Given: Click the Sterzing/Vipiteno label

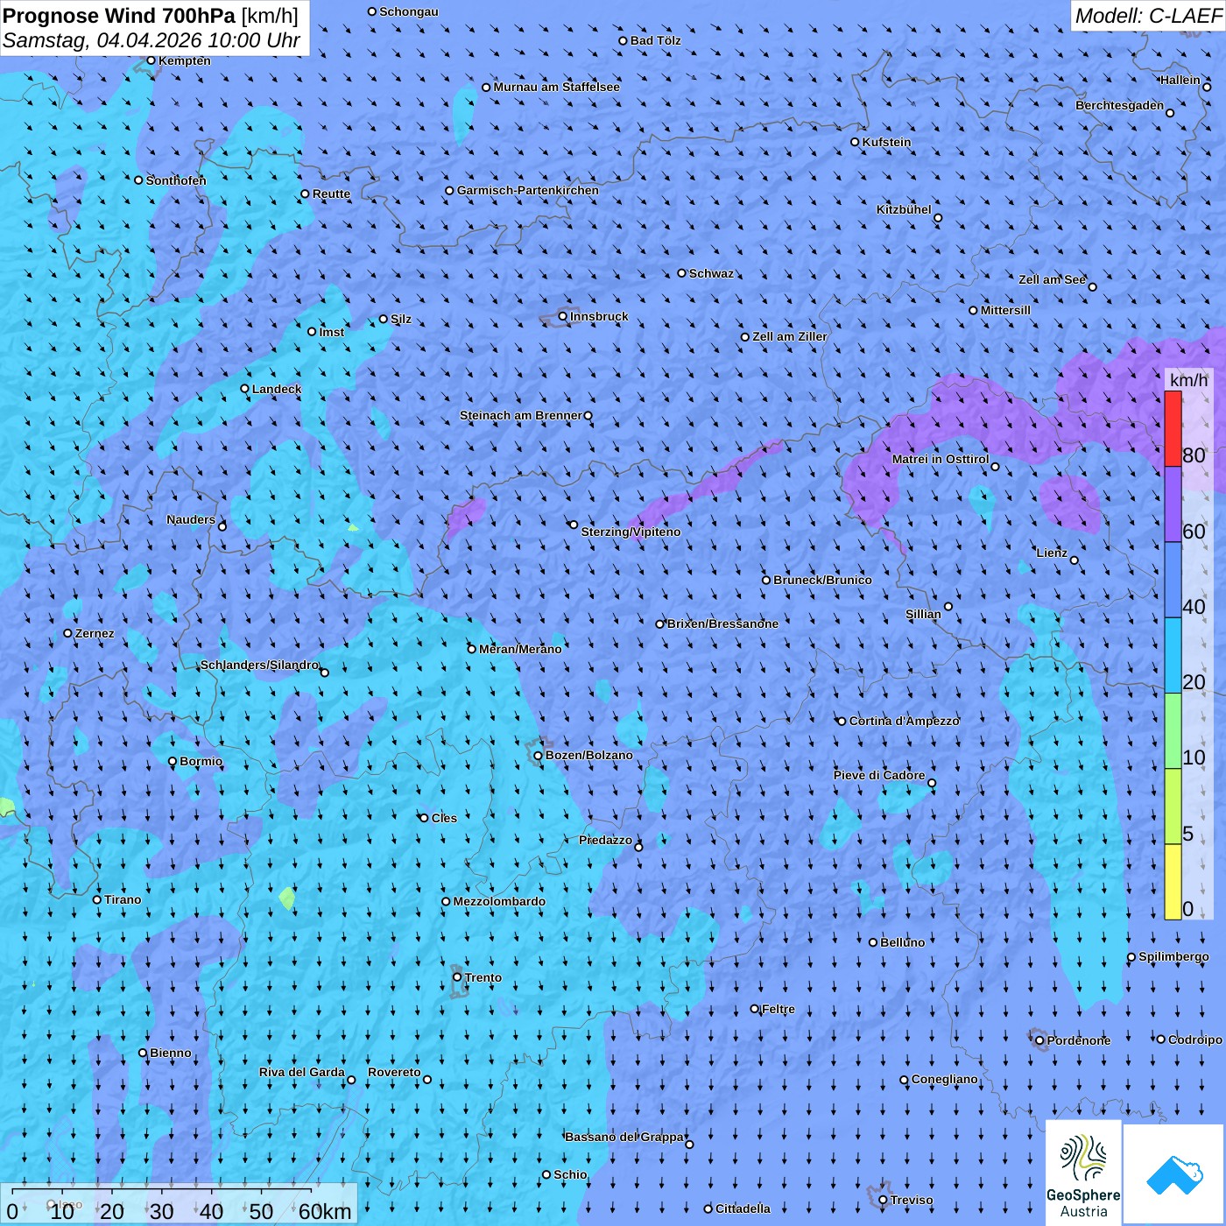Looking at the screenshot, I should tap(631, 532).
